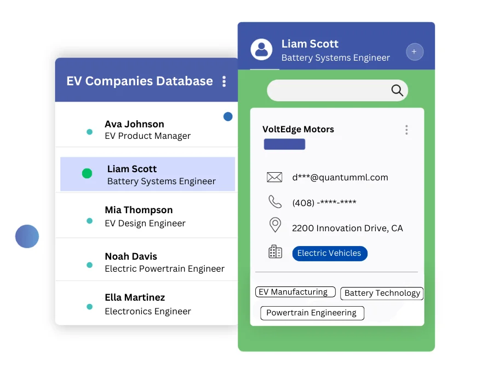Click the EV Design Engineer job title

[x=145, y=224]
